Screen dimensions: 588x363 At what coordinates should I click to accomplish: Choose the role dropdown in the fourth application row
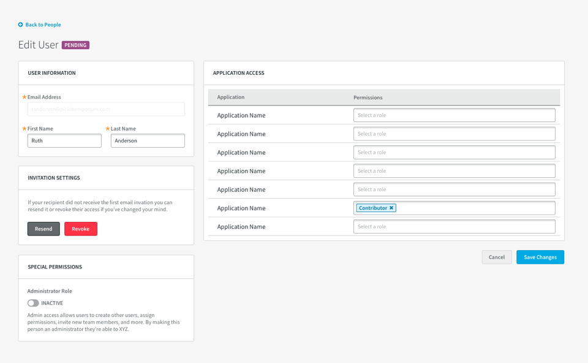(x=454, y=171)
